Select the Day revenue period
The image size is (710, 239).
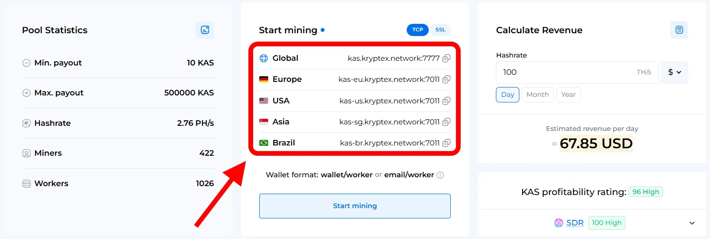point(508,94)
